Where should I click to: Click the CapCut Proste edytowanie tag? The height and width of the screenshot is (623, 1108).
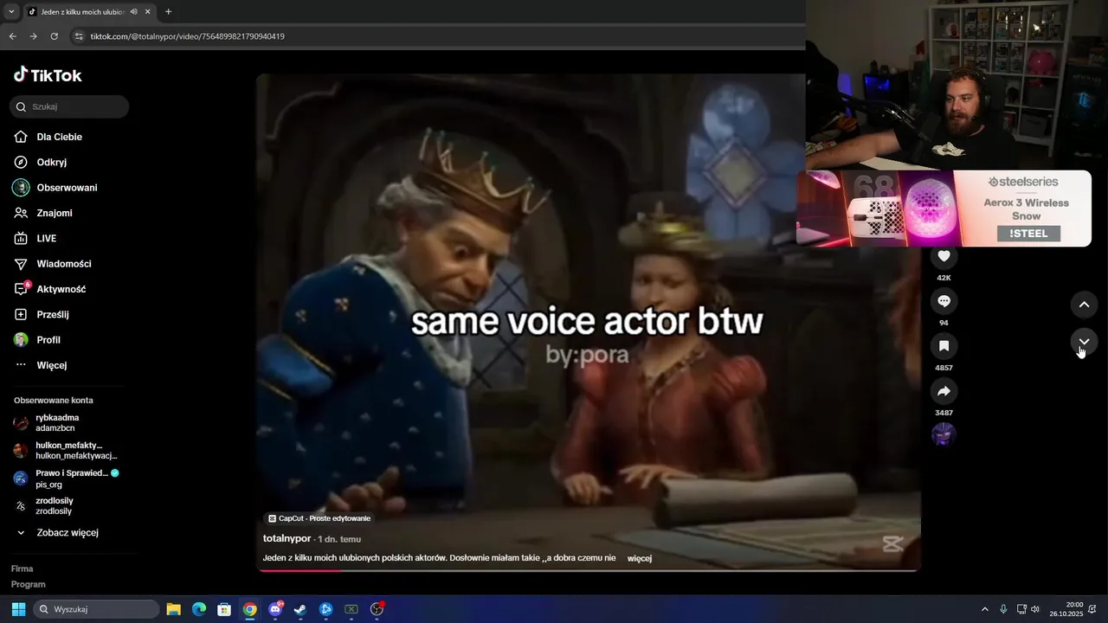pyautogui.click(x=319, y=518)
